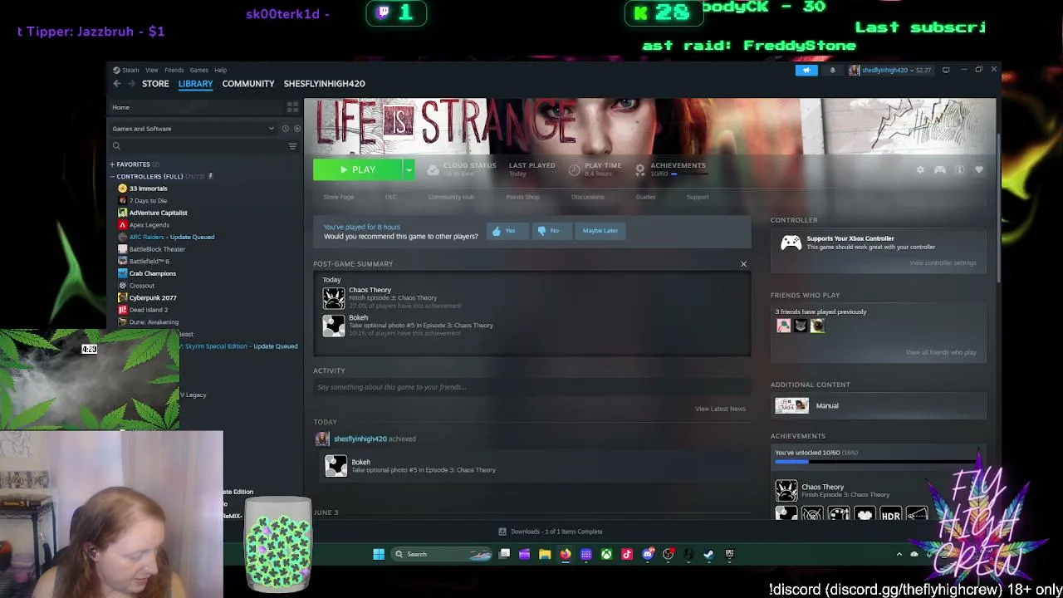Viewport: 1063px width, 598px height.
Task: Open the Life is Strange Manual
Action: click(827, 405)
